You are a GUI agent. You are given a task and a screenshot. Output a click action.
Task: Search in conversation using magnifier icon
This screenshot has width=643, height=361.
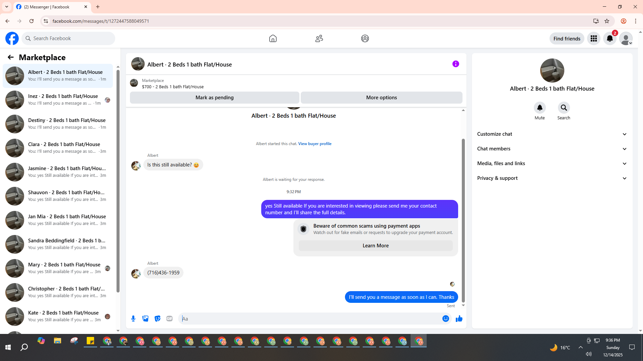564,108
